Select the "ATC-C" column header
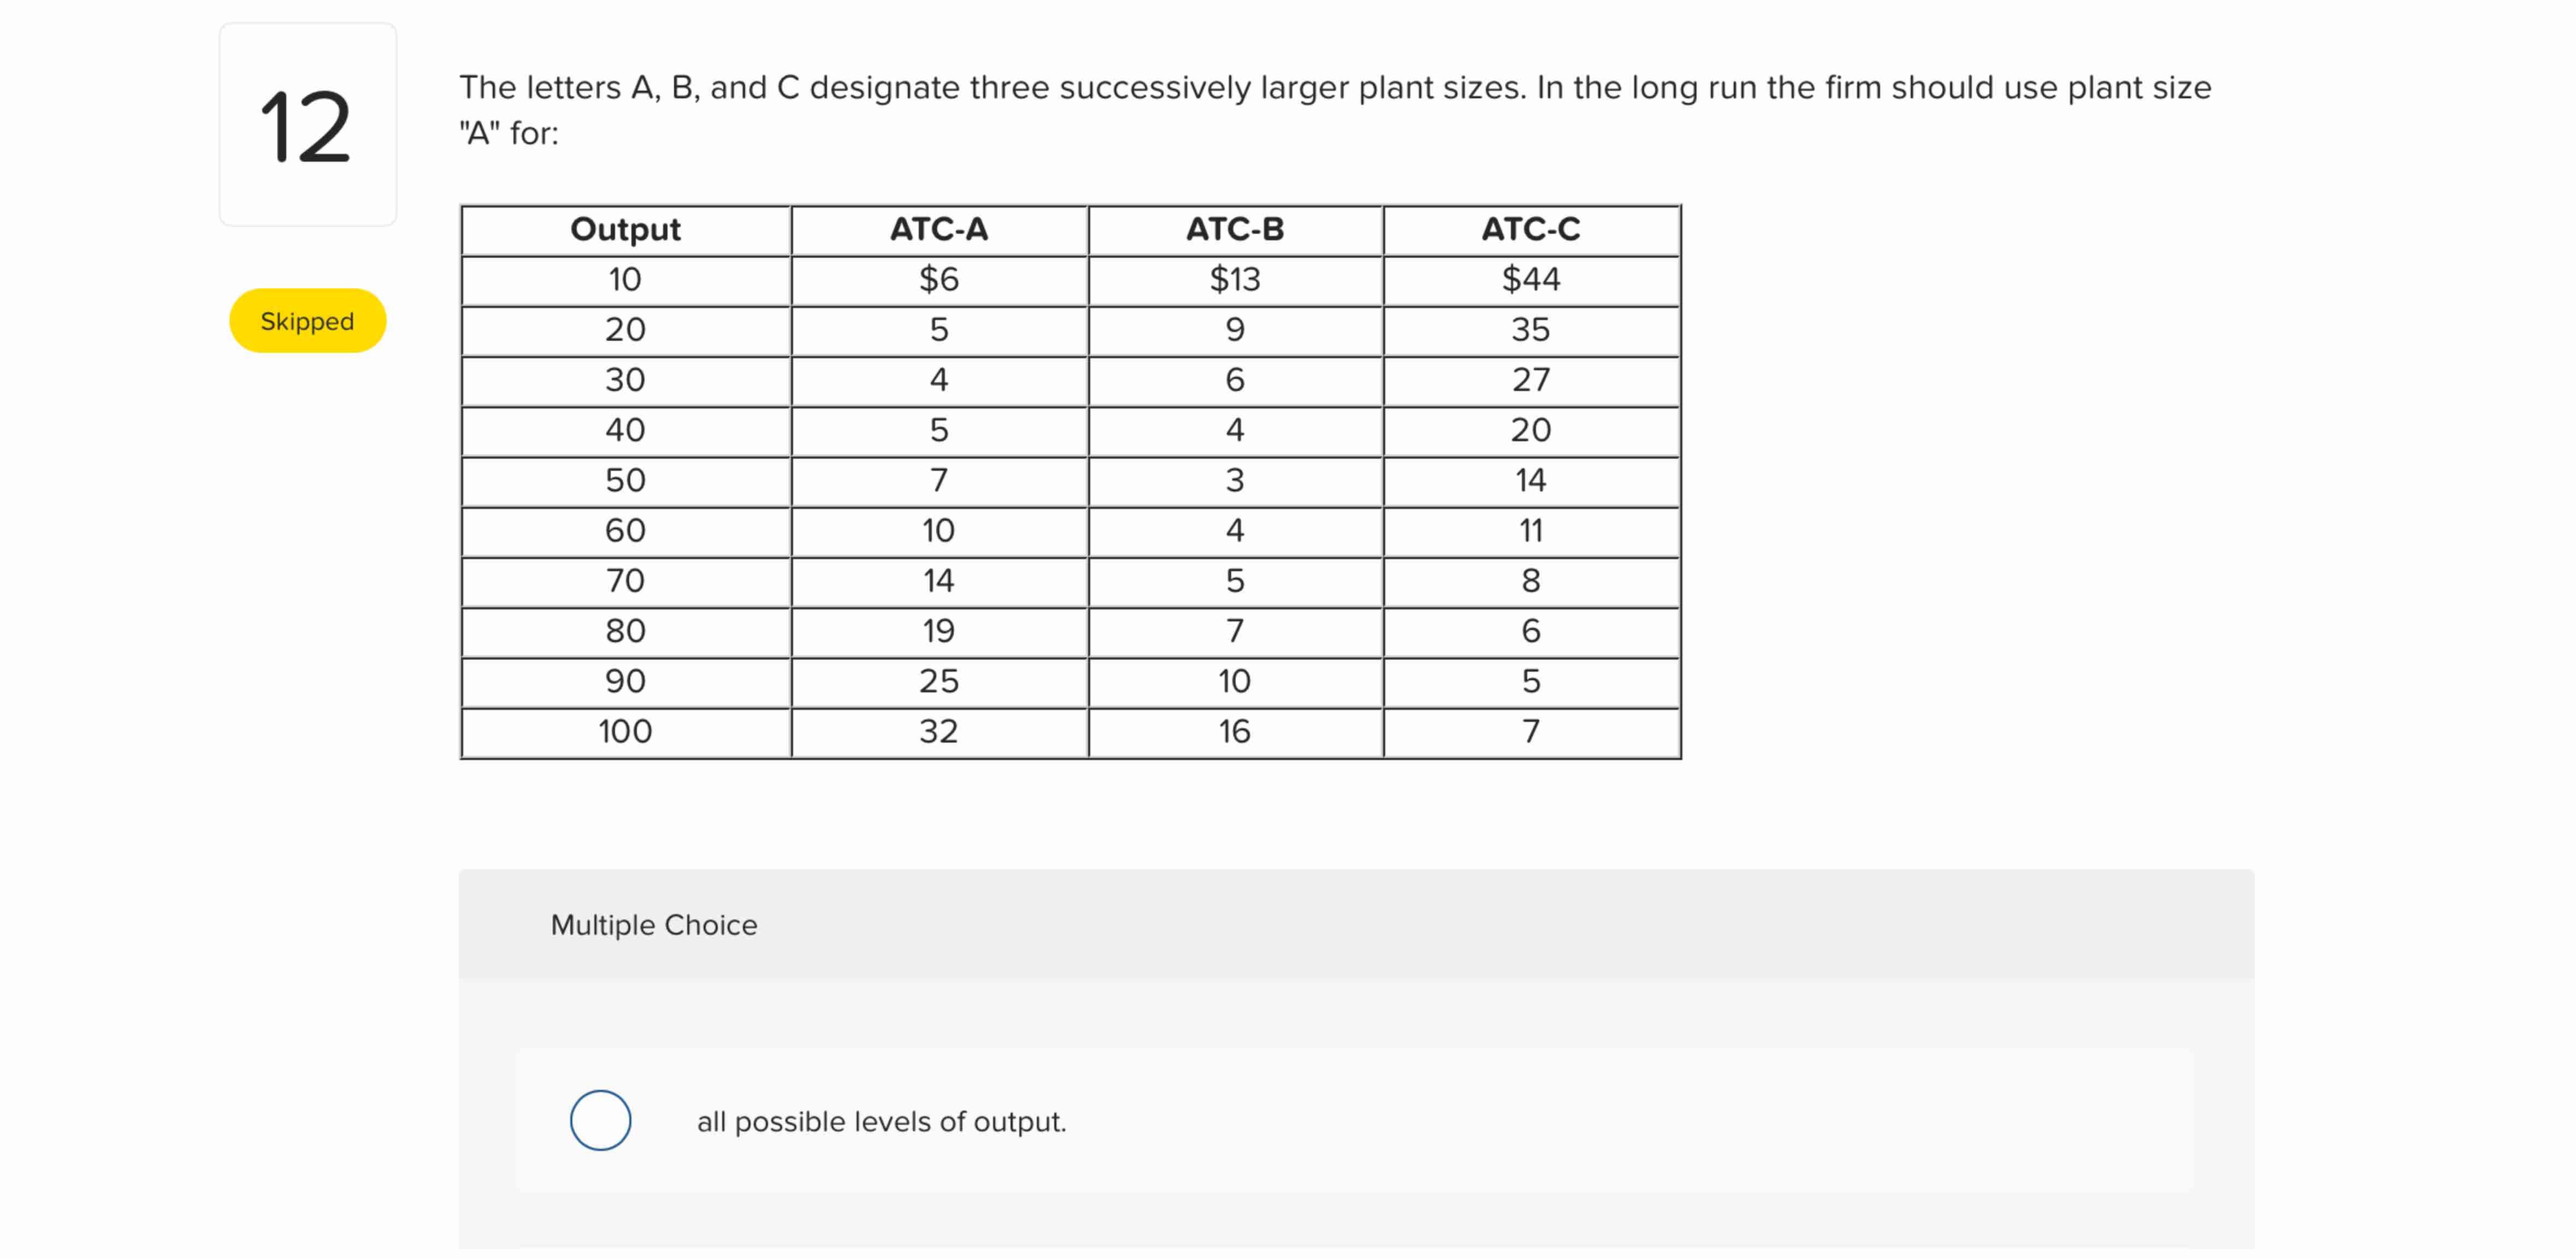Screen dimensions: 2576x1259 1530,229
